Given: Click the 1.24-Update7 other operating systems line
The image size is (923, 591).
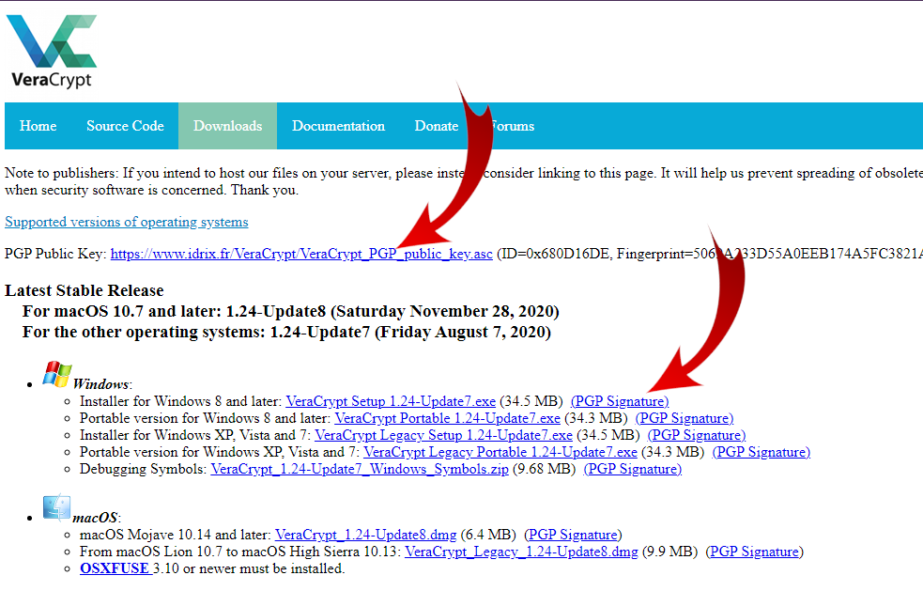Looking at the screenshot, I should 286,333.
